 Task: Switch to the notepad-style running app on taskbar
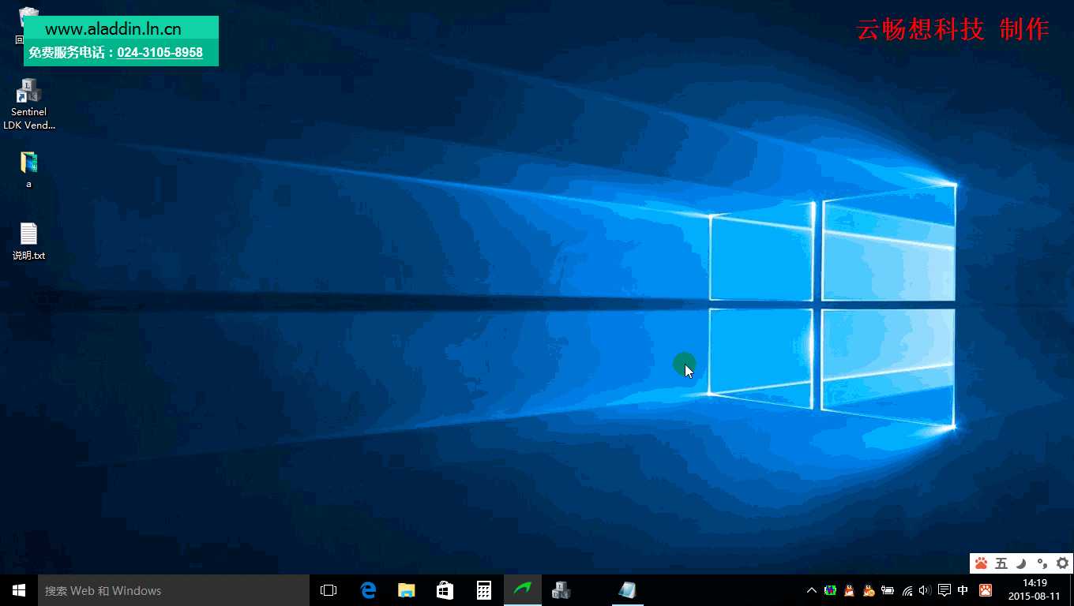(x=627, y=590)
